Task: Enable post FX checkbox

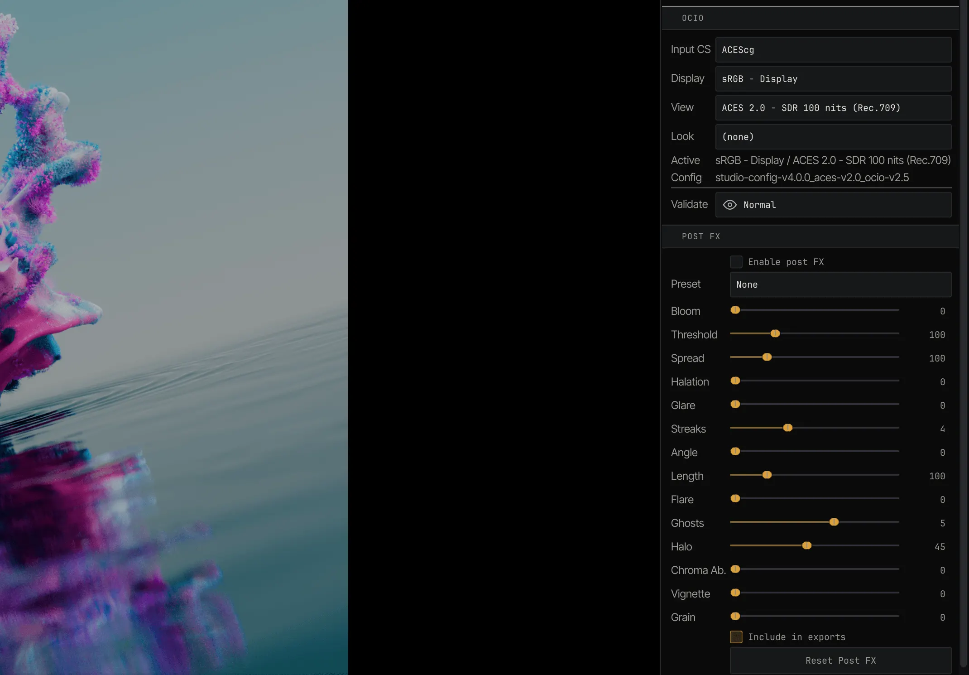Action: 736,262
